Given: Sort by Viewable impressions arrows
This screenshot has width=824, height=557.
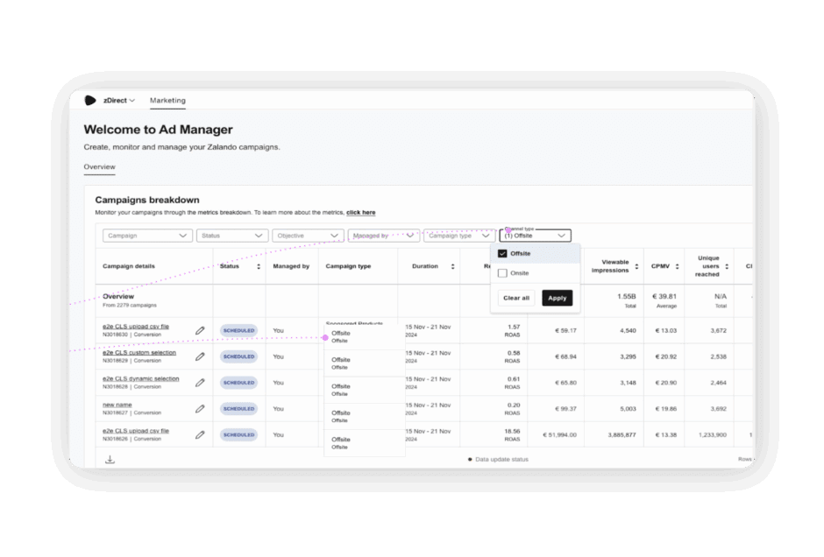Looking at the screenshot, I should click(636, 267).
